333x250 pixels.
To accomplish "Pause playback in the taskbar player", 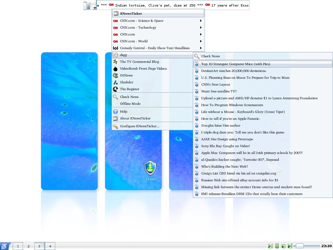I will pyautogui.click(x=277, y=246).
